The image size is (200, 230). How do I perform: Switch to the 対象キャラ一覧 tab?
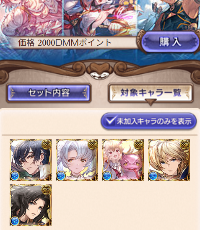(x=151, y=93)
